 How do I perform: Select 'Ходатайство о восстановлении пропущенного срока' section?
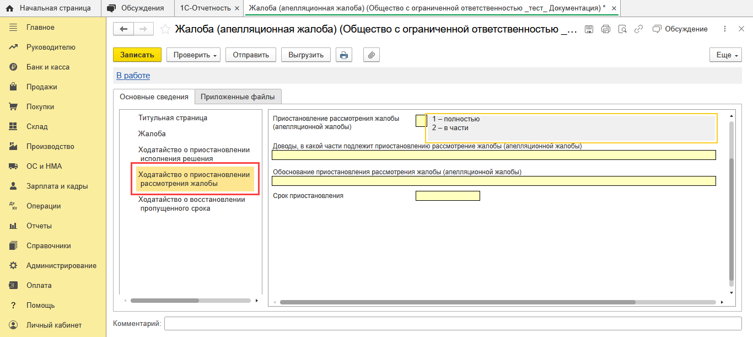coord(191,204)
